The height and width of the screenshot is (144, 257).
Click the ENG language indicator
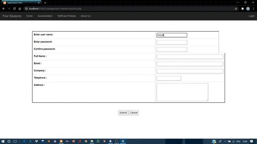pos(238,141)
